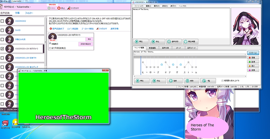Click the 再生時間 playback time button
Viewport: 270px width, 139px height.
tap(190, 41)
